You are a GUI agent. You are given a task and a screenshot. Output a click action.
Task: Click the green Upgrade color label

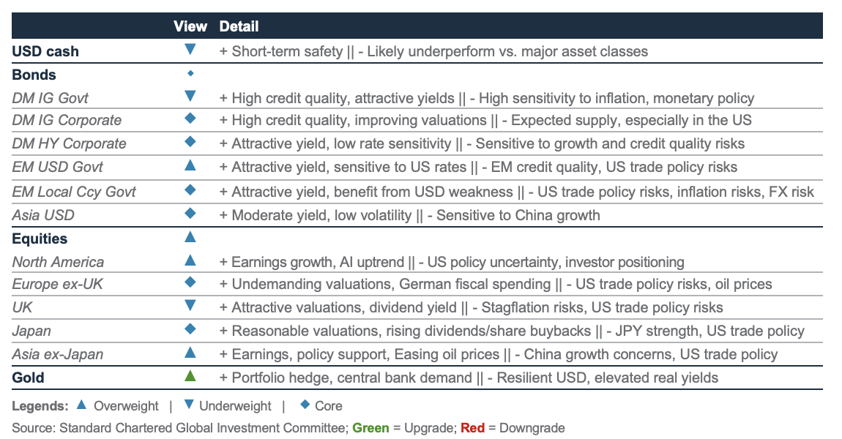370,428
